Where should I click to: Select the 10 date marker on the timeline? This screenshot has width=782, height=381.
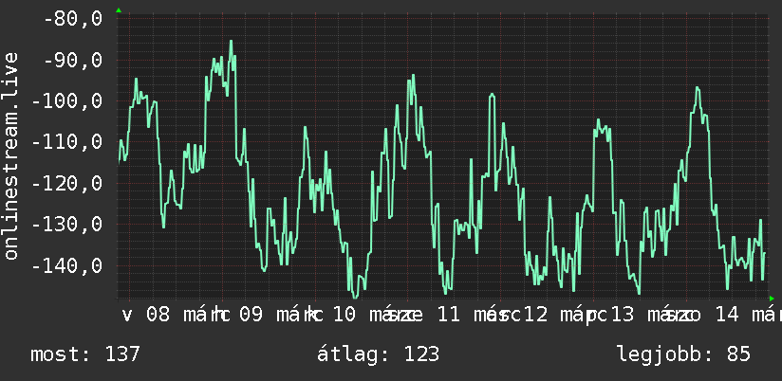[344, 315]
